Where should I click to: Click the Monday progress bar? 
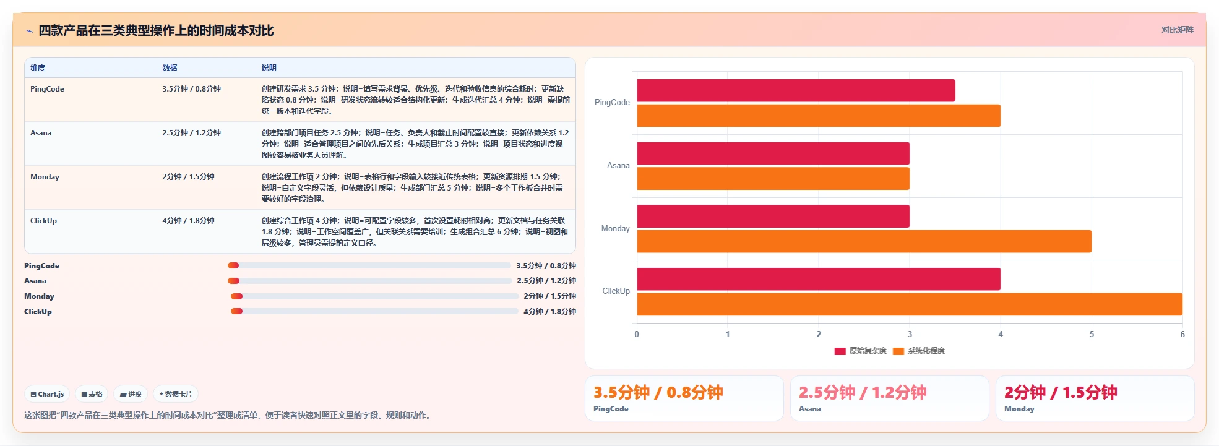[374, 296]
